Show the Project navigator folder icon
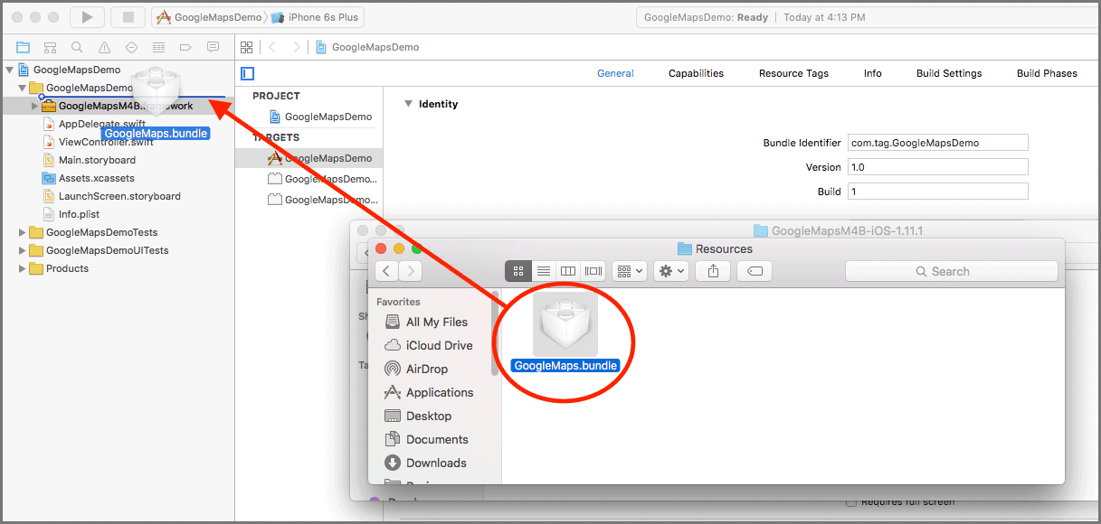Image resolution: width=1101 pixels, height=524 pixels. coord(24,47)
